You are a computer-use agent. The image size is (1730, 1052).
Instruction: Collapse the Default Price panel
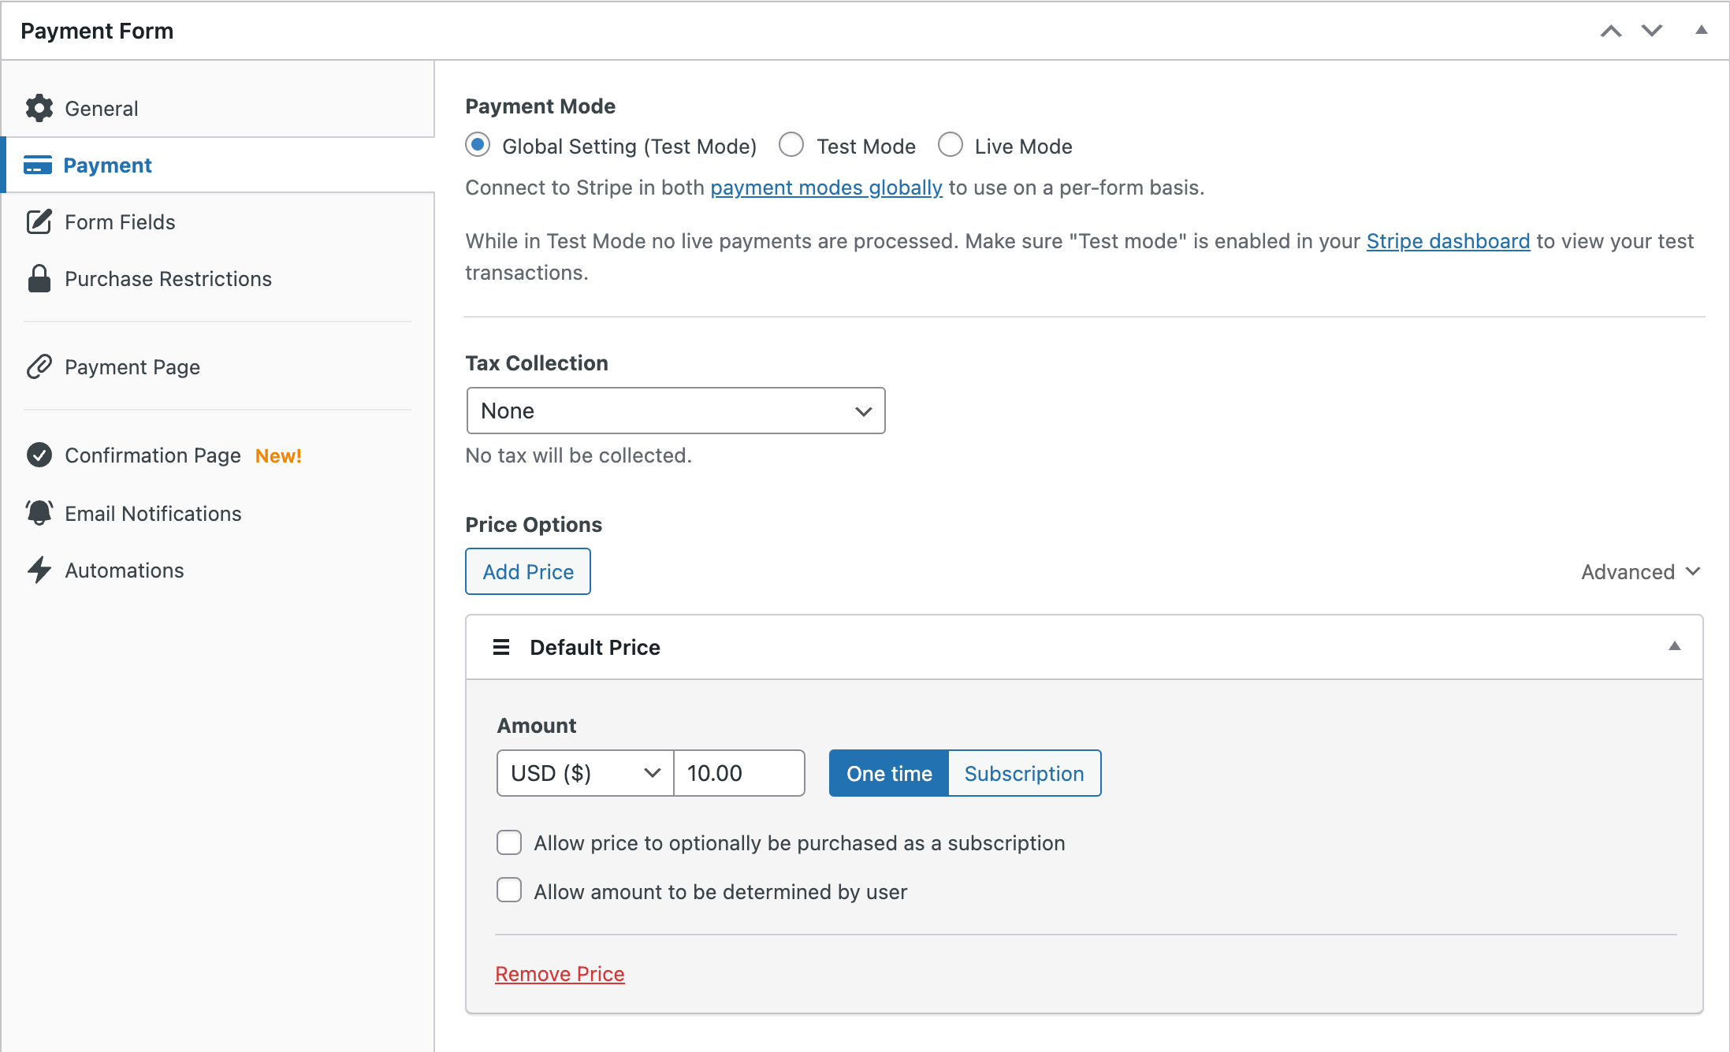[1675, 647]
